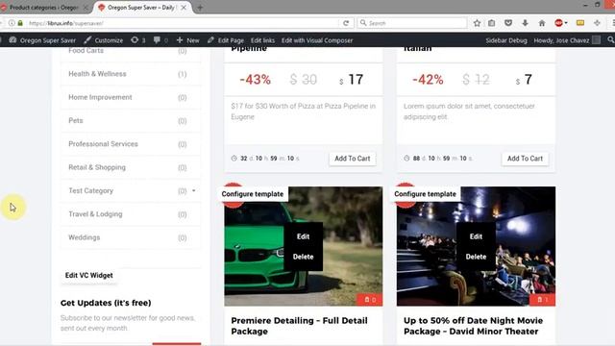615x346 pixels.
Task: Click Edit links in the admin bar
Action: click(x=262, y=40)
